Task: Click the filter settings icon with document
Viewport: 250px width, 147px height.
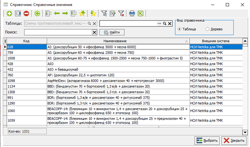Action: [112, 13]
